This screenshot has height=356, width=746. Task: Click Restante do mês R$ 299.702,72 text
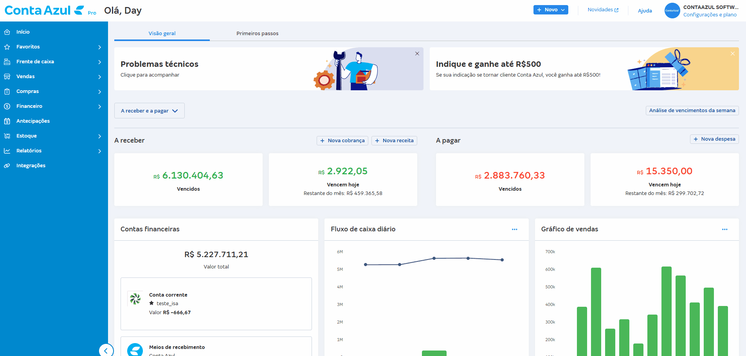(665, 193)
